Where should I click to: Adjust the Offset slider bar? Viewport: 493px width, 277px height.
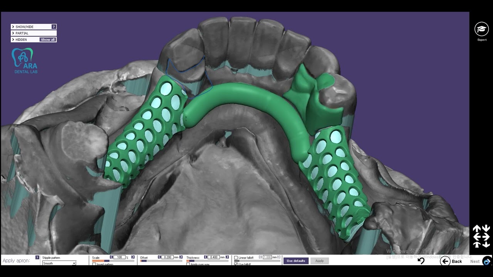coord(161,261)
